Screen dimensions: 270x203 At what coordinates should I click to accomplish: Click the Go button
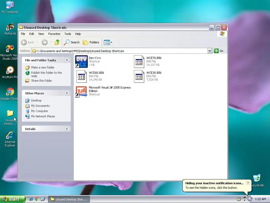219,51
